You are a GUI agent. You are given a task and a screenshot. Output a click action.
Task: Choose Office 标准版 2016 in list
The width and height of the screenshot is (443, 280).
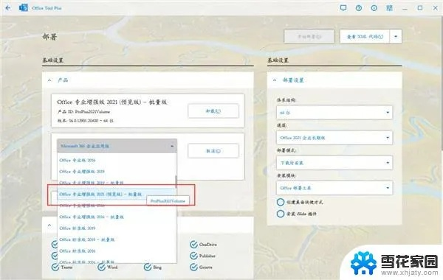tap(117, 251)
